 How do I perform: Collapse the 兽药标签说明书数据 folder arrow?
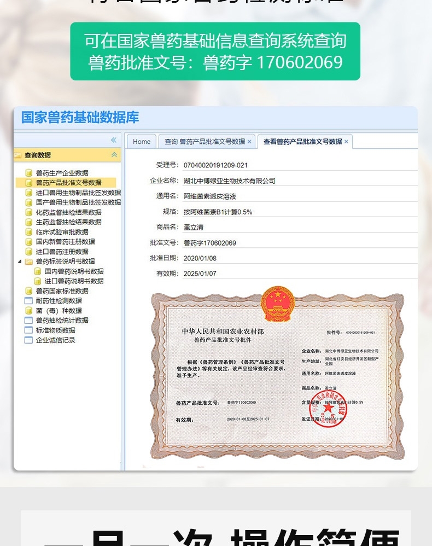click(20, 262)
